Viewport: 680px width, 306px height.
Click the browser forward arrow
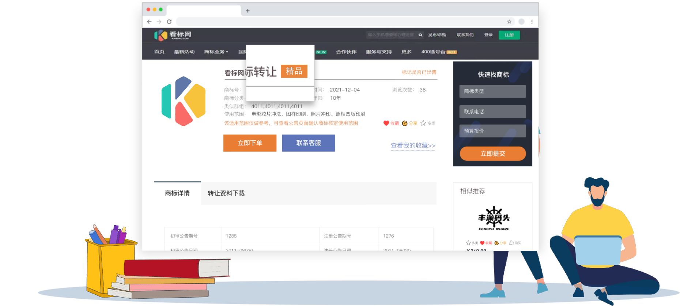[159, 22]
